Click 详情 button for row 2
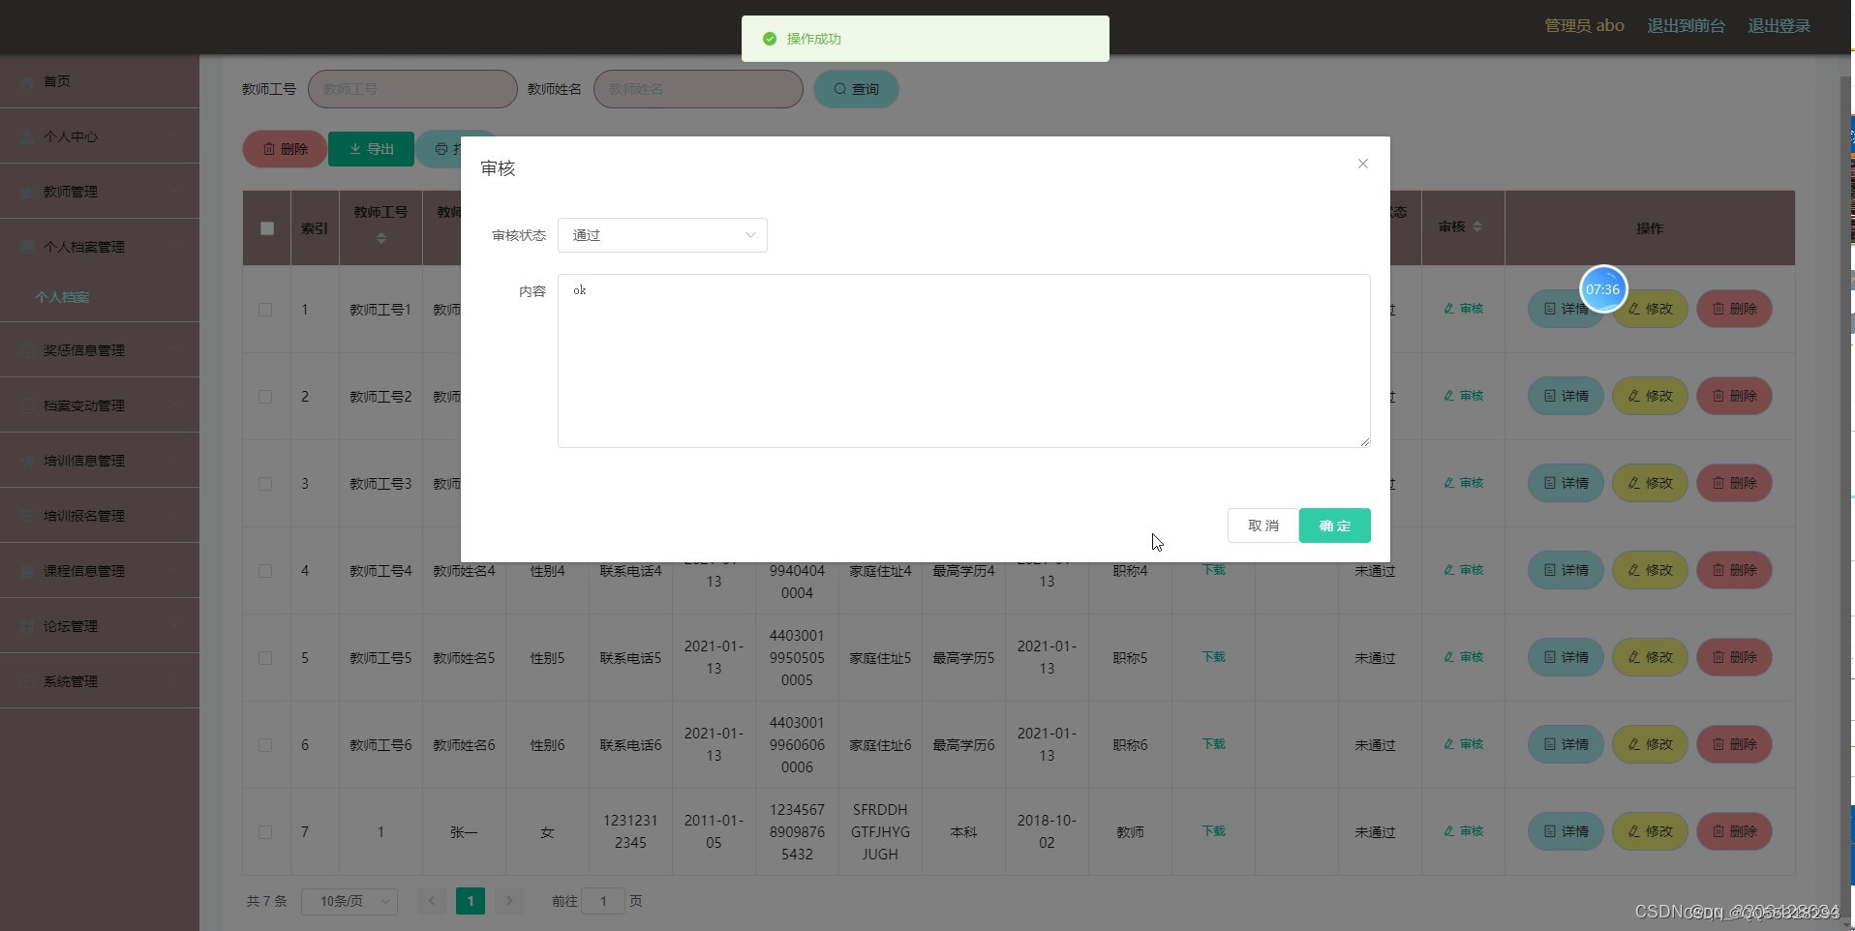This screenshot has width=1855, height=931. [1566, 396]
